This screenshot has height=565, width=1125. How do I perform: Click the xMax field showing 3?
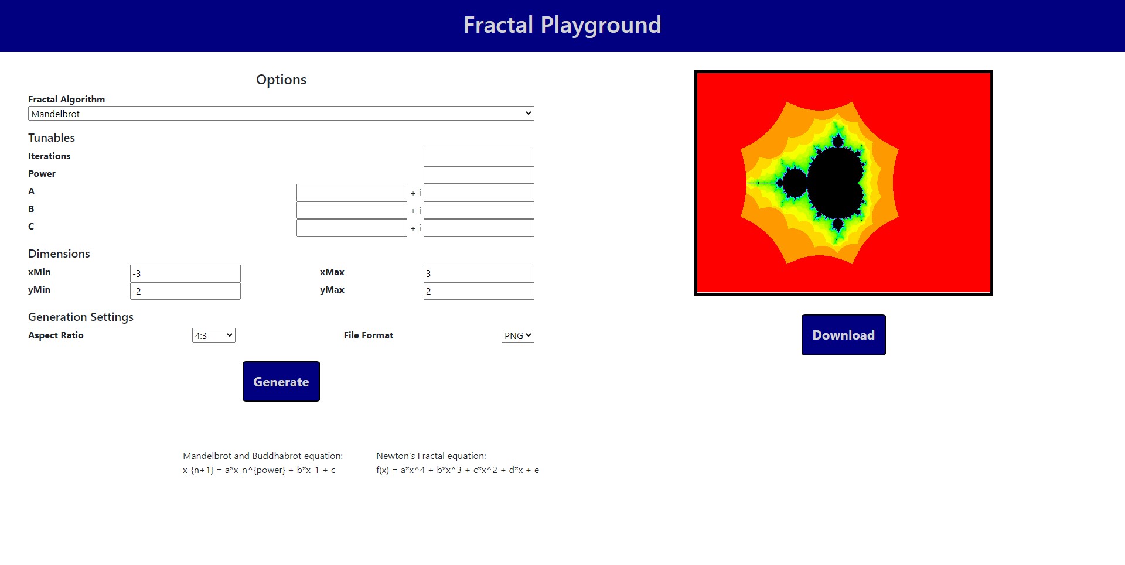[479, 273]
